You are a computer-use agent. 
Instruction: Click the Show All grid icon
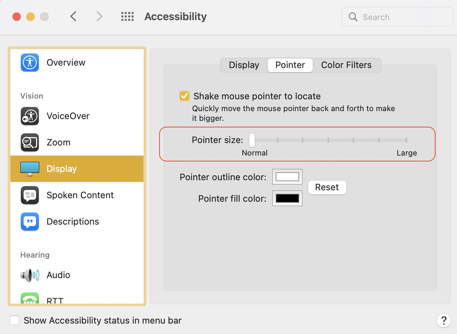(x=127, y=17)
